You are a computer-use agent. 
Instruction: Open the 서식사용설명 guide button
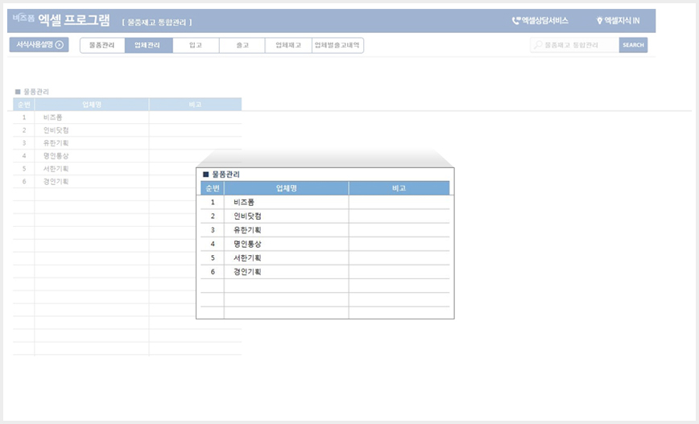(39, 44)
